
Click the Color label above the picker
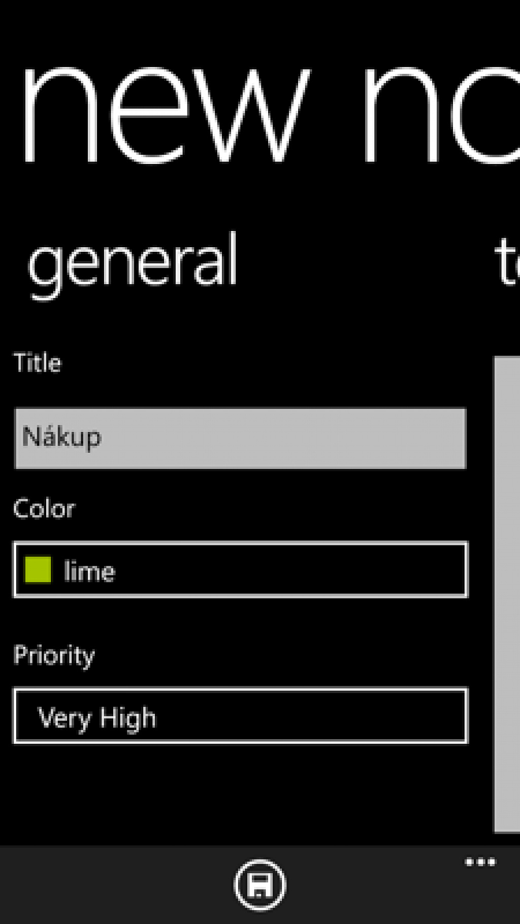point(44,509)
